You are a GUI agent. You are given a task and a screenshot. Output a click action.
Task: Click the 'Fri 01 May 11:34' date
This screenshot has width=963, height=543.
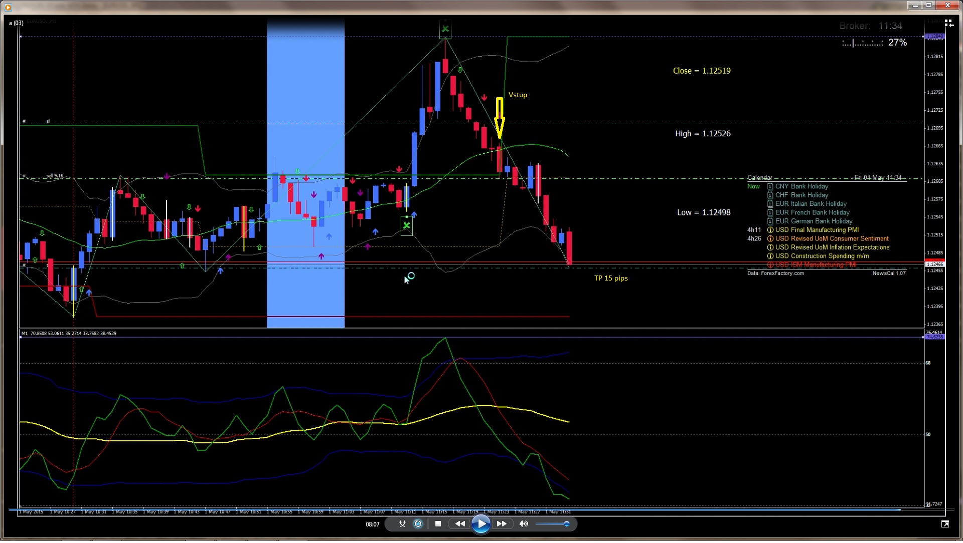[x=878, y=178]
